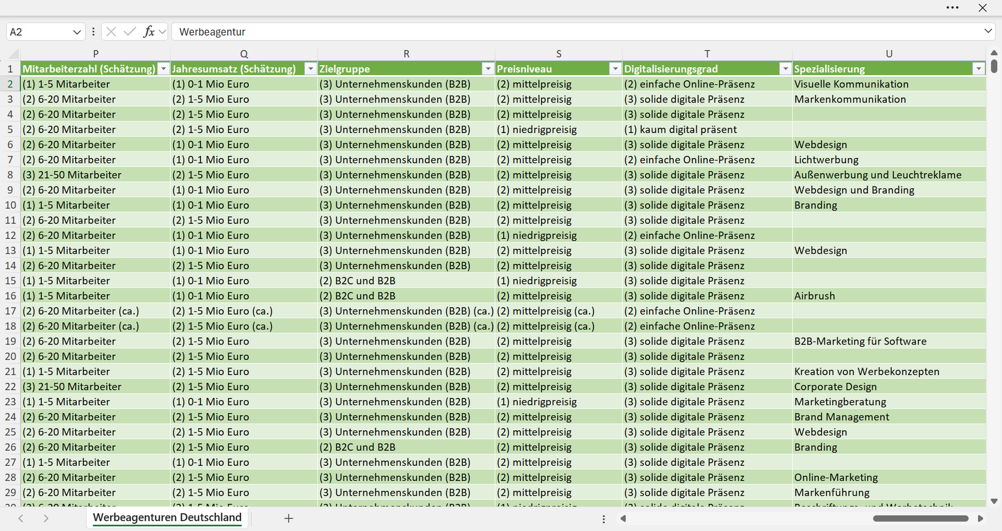Select column Q header
The height and width of the screenshot is (531, 1002).
244,54
